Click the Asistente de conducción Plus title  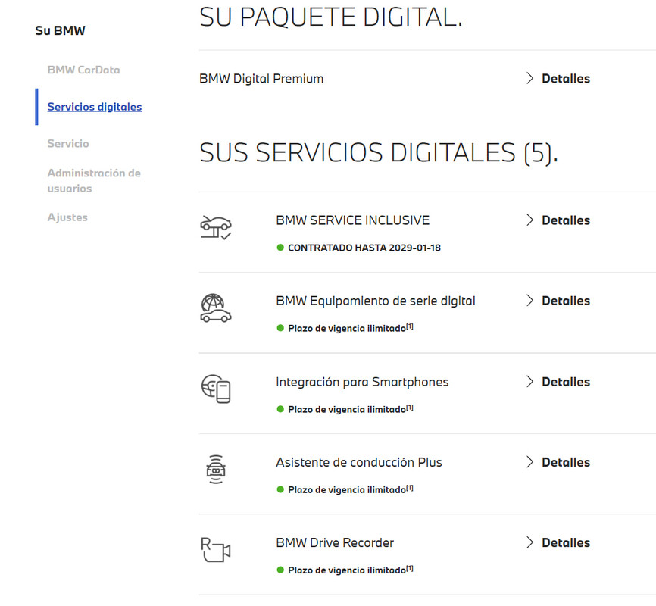(x=359, y=462)
